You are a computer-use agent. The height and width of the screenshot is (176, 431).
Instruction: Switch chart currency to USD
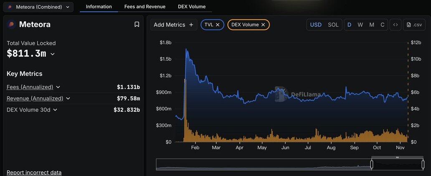point(316,25)
